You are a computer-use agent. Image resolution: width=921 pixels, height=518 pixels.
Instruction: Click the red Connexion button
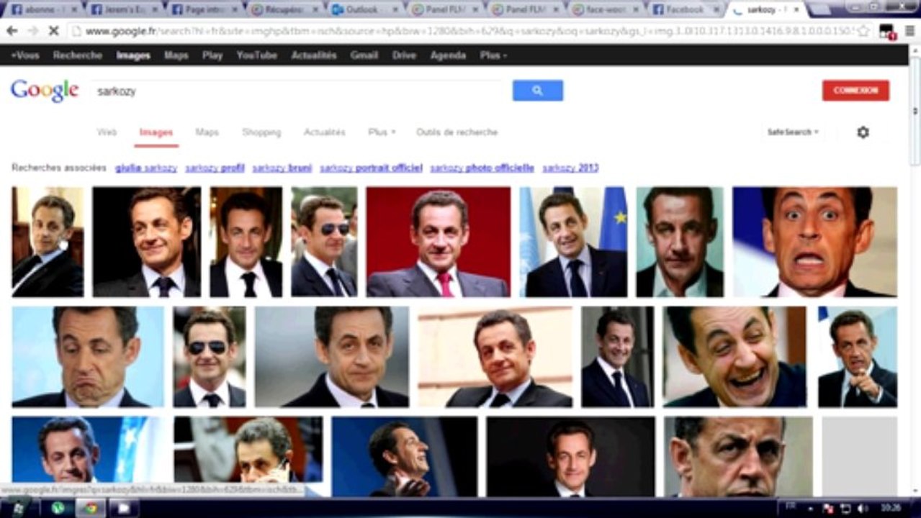click(855, 91)
